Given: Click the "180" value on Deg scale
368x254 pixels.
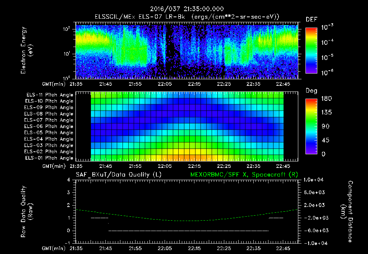Looking at the screenshot, I should click(x=326, y=99).
